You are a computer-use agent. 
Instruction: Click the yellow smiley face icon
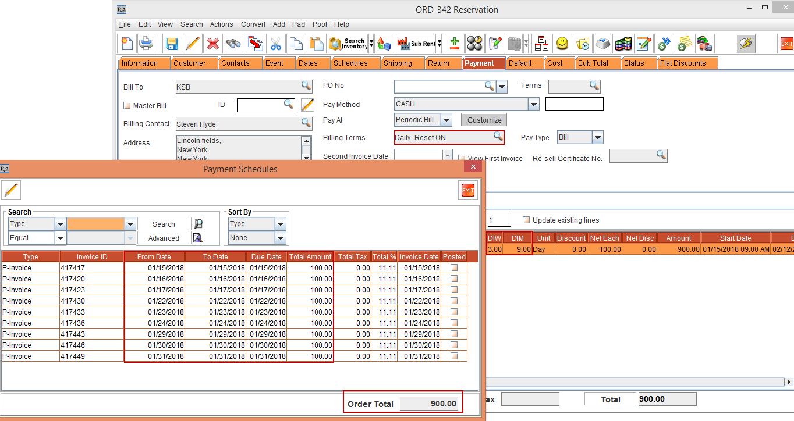click(x=562, y=44)
